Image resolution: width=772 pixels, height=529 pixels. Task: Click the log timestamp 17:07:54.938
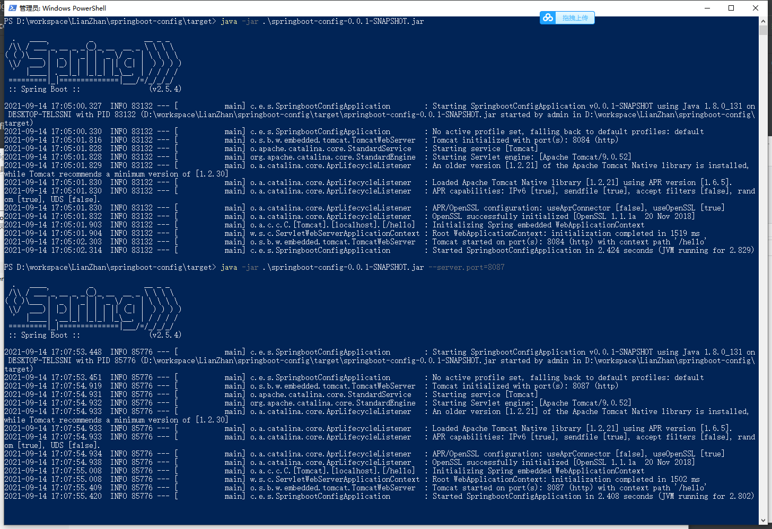coord(76,462)
